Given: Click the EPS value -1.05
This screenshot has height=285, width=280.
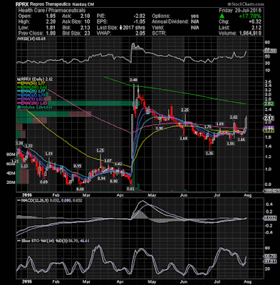Looking at the screenshot, I should coord(139,22).
